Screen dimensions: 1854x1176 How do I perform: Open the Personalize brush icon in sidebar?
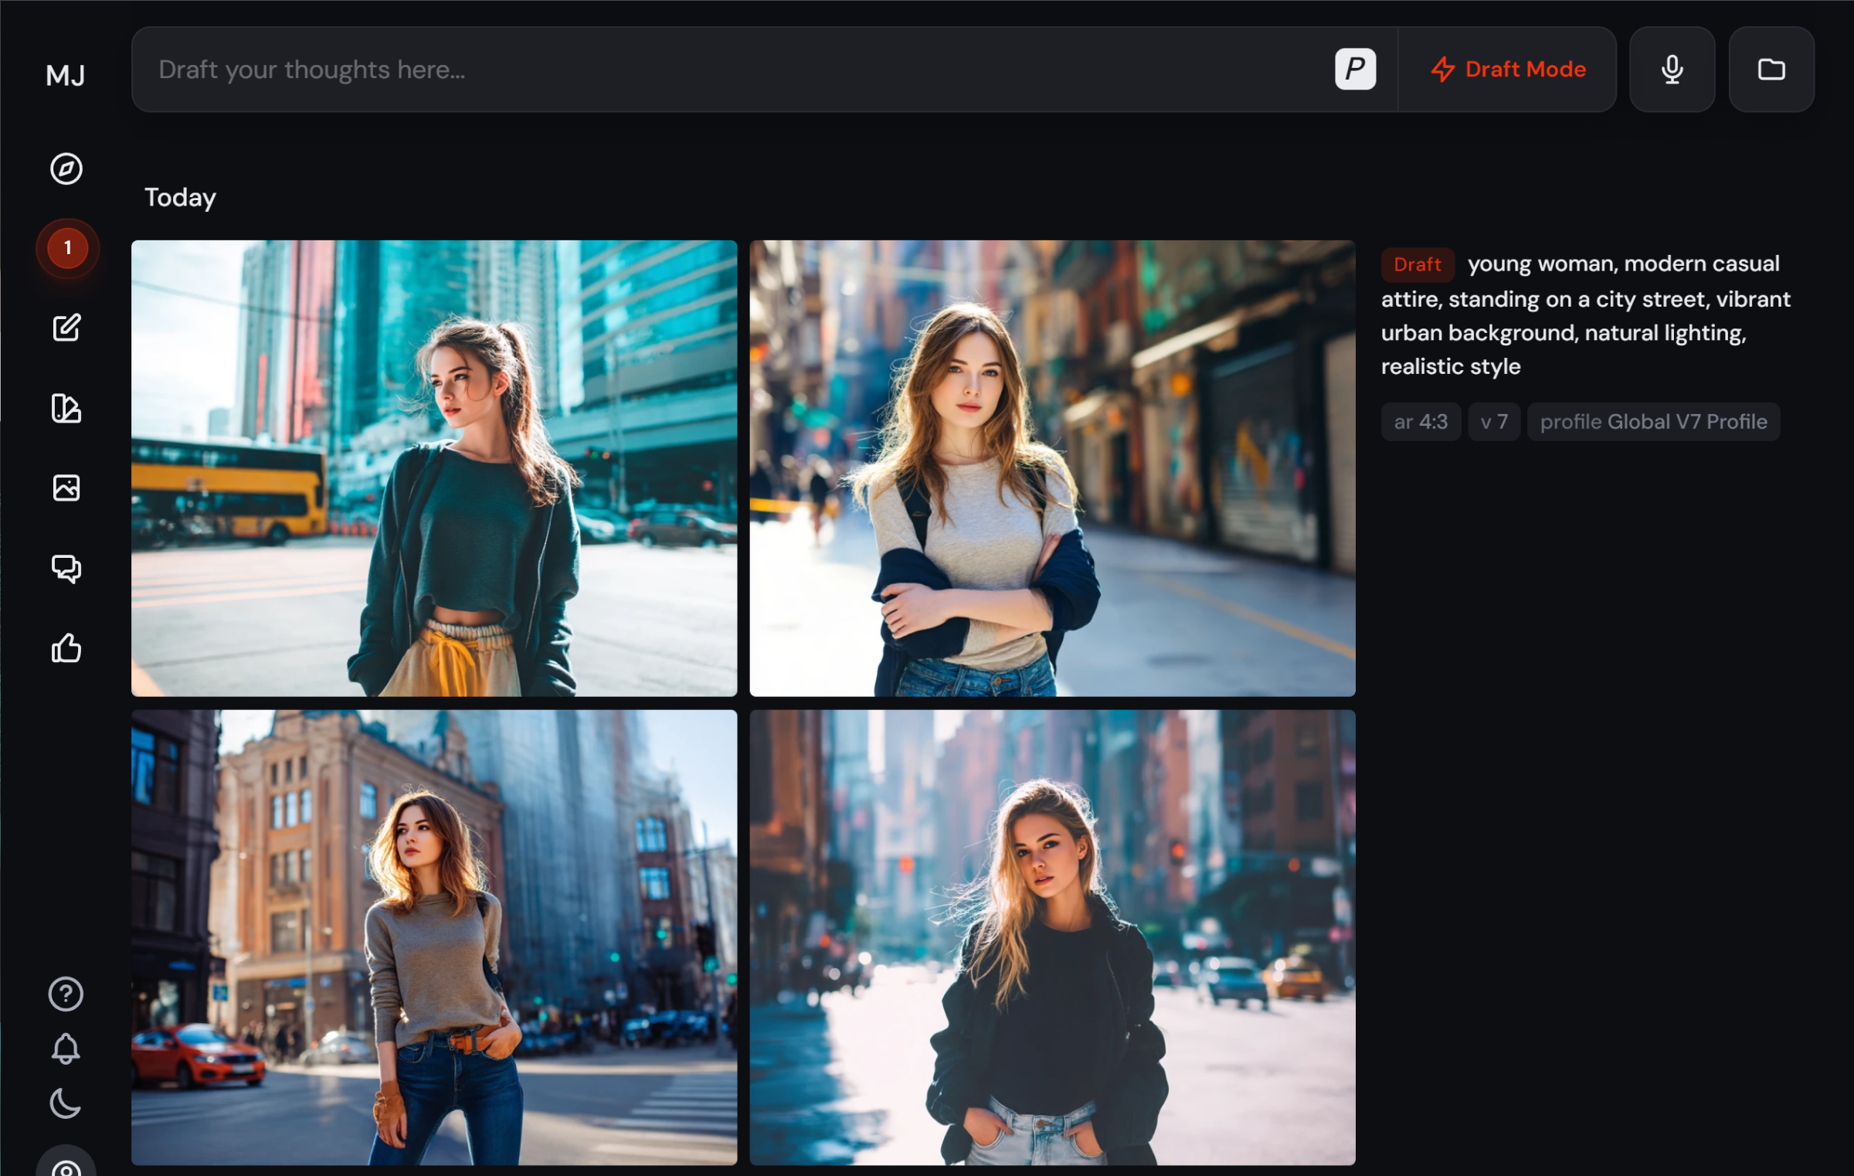coord(66,408)
